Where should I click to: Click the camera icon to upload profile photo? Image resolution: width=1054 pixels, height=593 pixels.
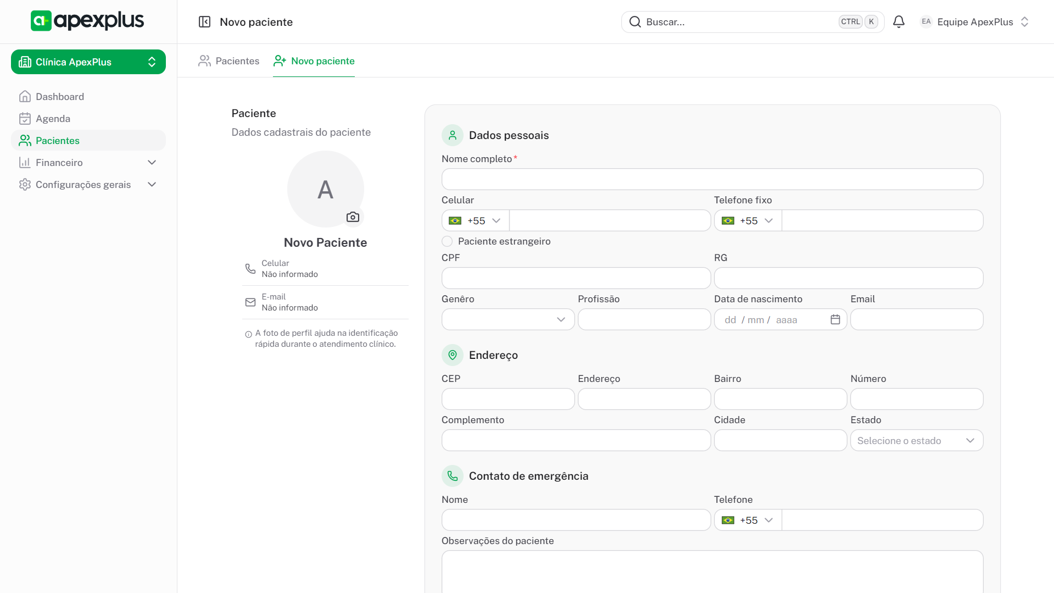tap(353, 217)
